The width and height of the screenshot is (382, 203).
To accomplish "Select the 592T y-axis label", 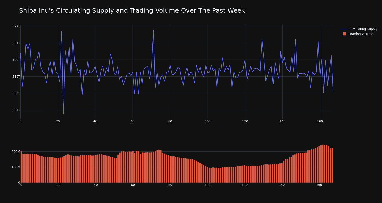I will (x=16, y=26).
